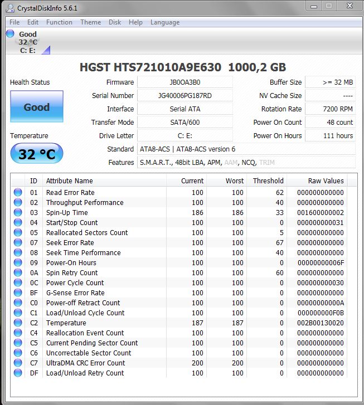This screenshot has width=364, height=405.
Task: Select the Read Error Rate attribute name
Action: [x=70, y=192]
